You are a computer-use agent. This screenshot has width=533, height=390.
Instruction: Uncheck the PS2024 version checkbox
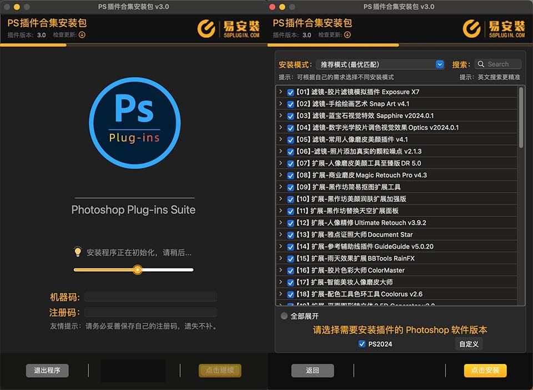coord(361,344)
